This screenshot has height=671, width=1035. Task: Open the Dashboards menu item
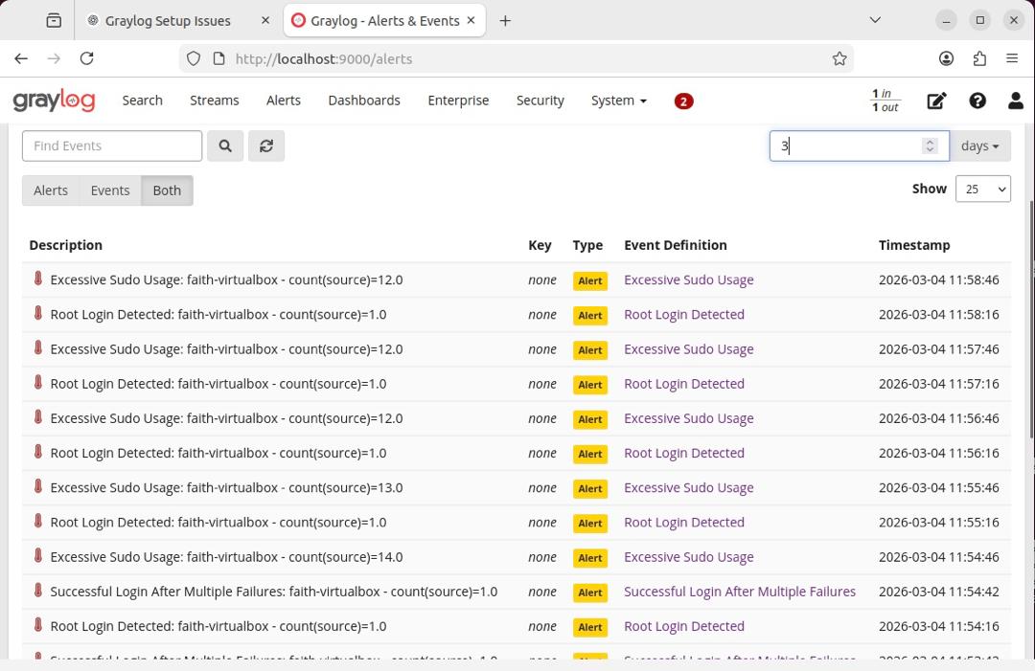click(x=364, y=101)
